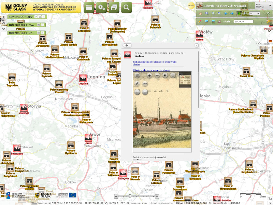
Task: Click the Pałac w Myśliborzu marker
Action: pos(71,146)
